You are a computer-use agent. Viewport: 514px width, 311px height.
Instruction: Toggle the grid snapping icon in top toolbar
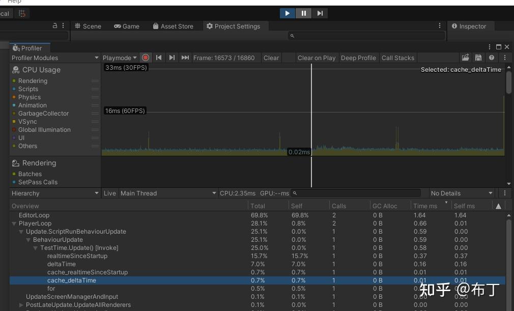[x=22, y=13]
